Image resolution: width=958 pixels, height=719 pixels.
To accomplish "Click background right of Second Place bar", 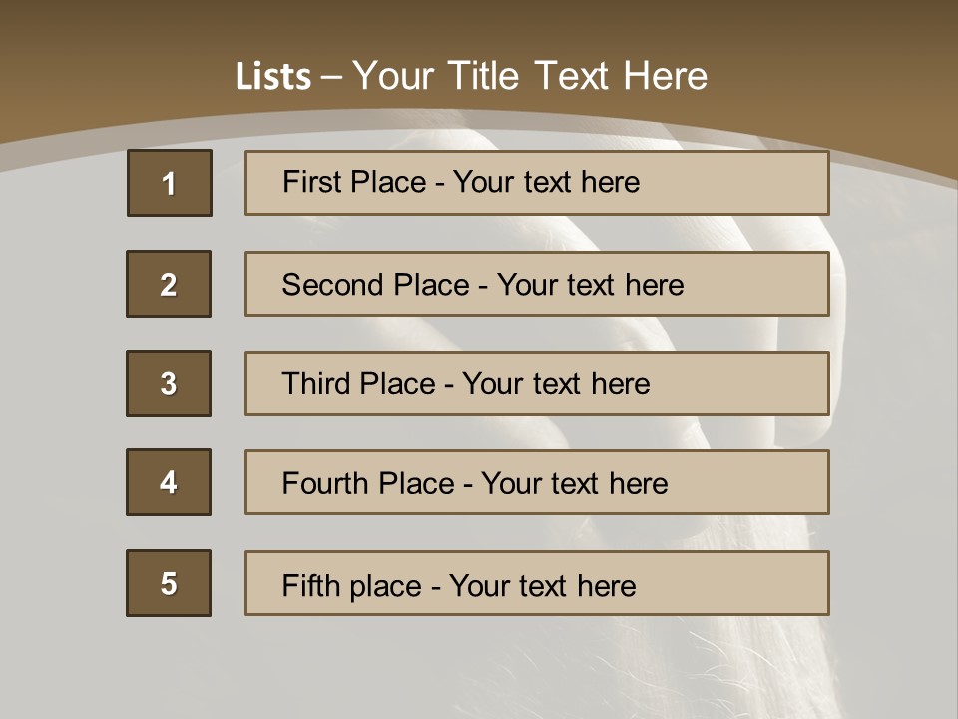I will point(891,284).
